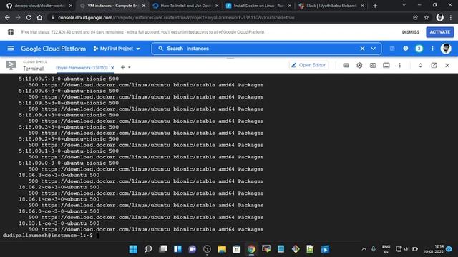Open File Explorer from the taskbar
The height and width of the screenshot is (257, 458).
[222, 249]
